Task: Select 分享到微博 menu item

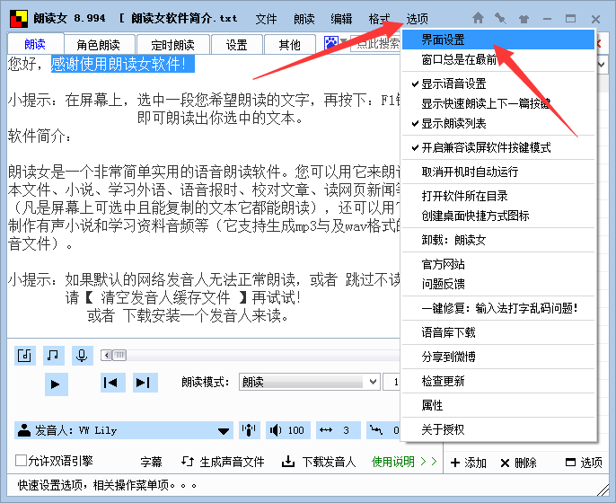Action: [x=498, y=357]
